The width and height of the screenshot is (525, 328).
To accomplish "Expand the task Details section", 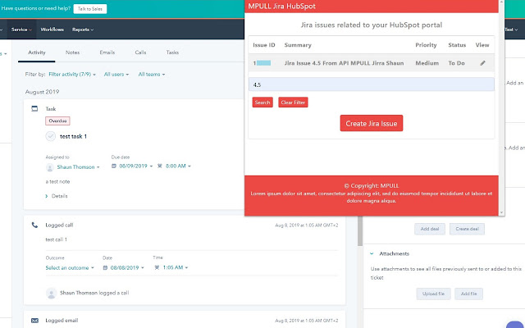I will click(x=57, y=196).
